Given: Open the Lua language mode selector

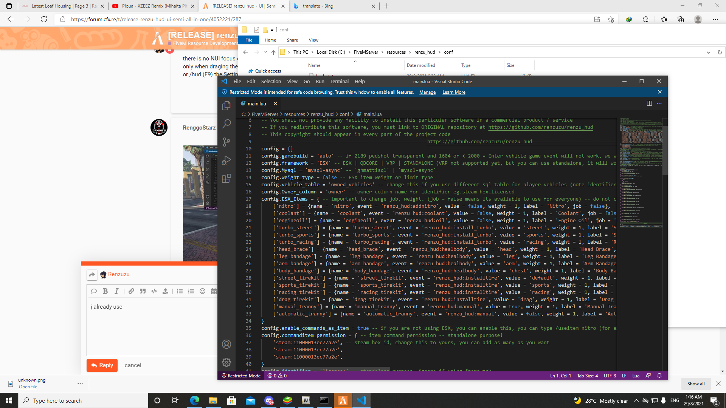Looking at the screenshot, I should point(636,376).
